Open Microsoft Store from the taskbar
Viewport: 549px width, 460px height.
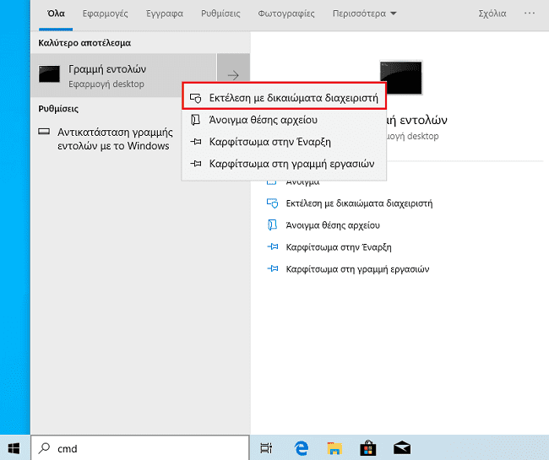[368, 448]
